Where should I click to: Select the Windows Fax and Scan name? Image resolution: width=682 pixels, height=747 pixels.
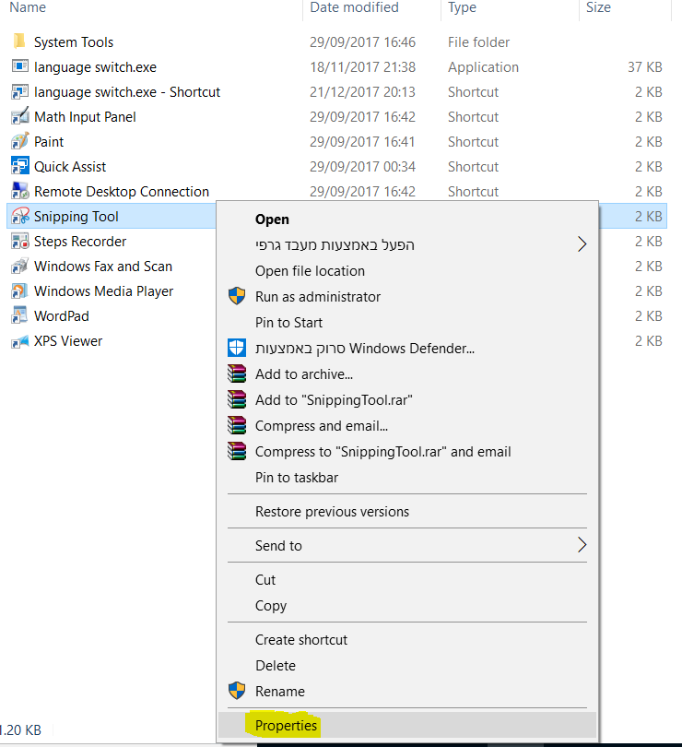click(103, 266)
